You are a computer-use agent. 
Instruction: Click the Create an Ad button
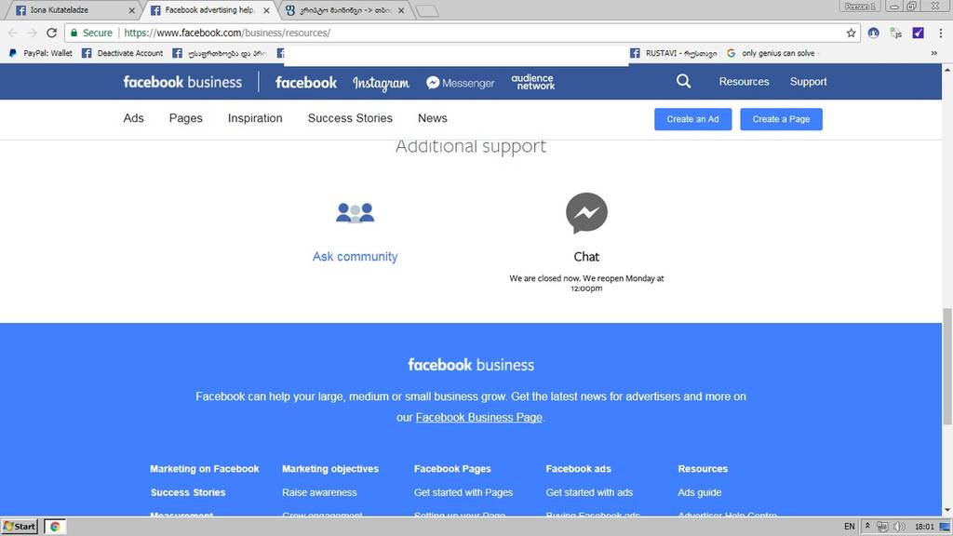pyautogui.click(x=692, y=119)
